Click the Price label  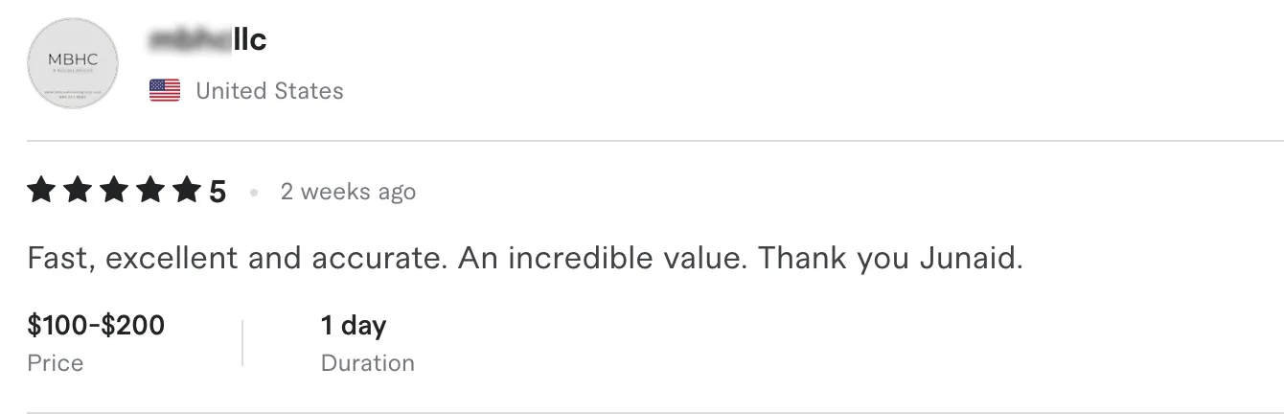[x=56, y=363]
